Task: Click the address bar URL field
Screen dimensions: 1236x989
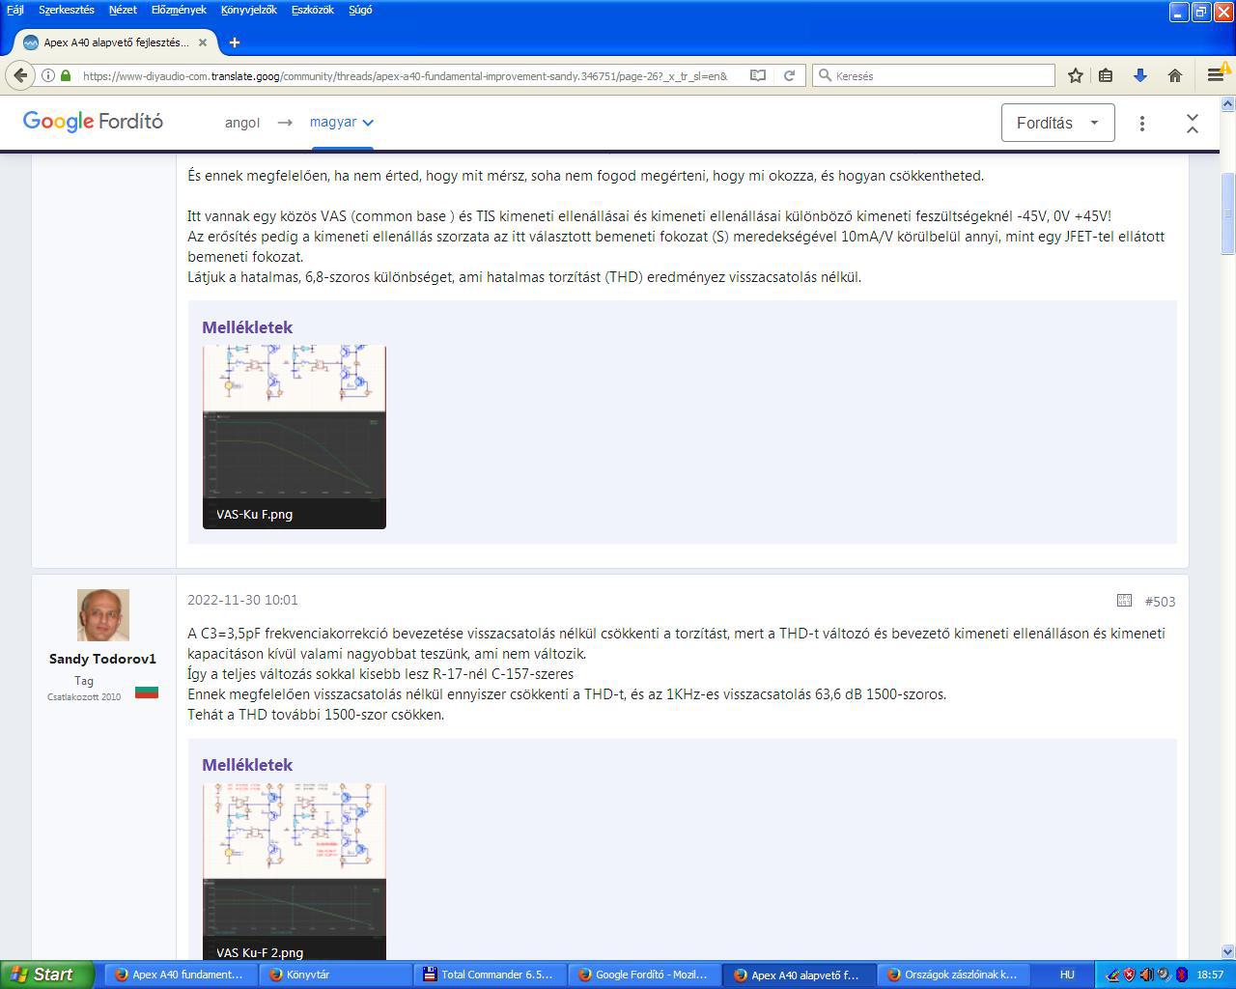Action: (406, 75)
